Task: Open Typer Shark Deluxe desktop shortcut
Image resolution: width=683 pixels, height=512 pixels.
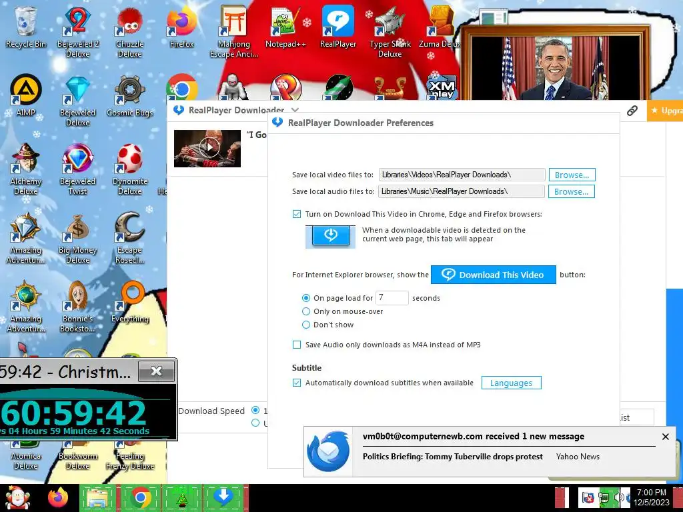Action: (x=390, y=31)
